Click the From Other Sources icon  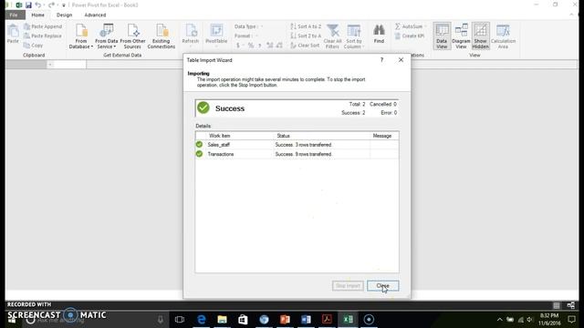(132, 36)
